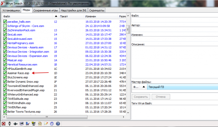Click mod list scrollbar up arrow
Image resolution: width=218 pixels, height=127 pixels.
[x=128, y=16]
